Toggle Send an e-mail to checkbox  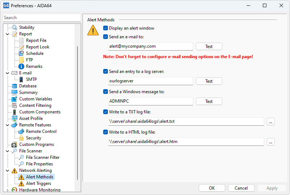pos(105,37)
